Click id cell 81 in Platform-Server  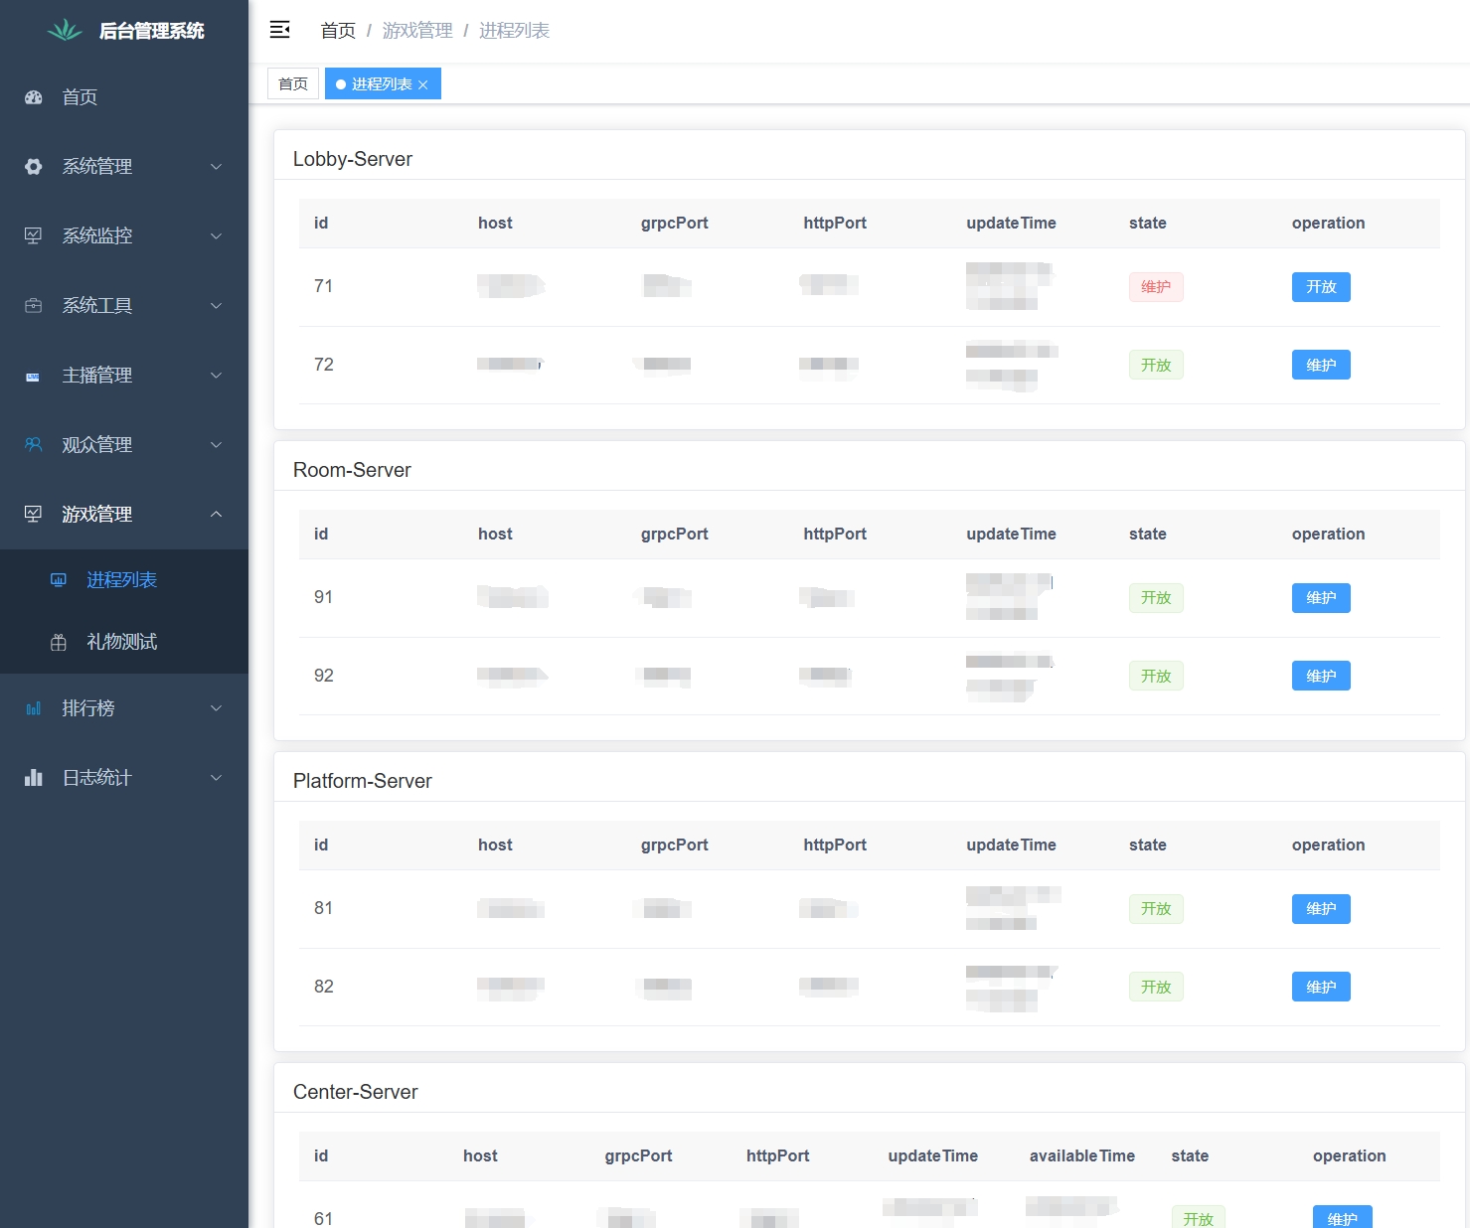pos(323,908)
